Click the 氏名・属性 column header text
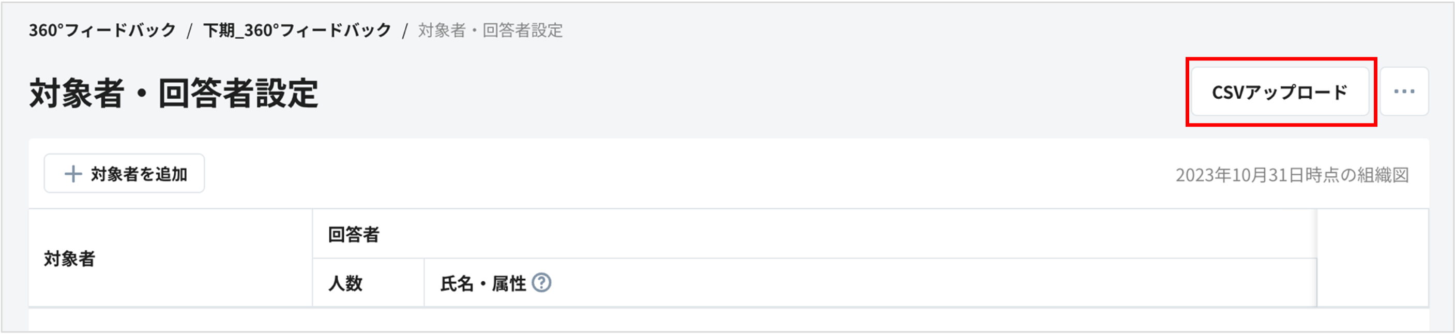Screen dimensions: 1455x334 coord(482,283)
